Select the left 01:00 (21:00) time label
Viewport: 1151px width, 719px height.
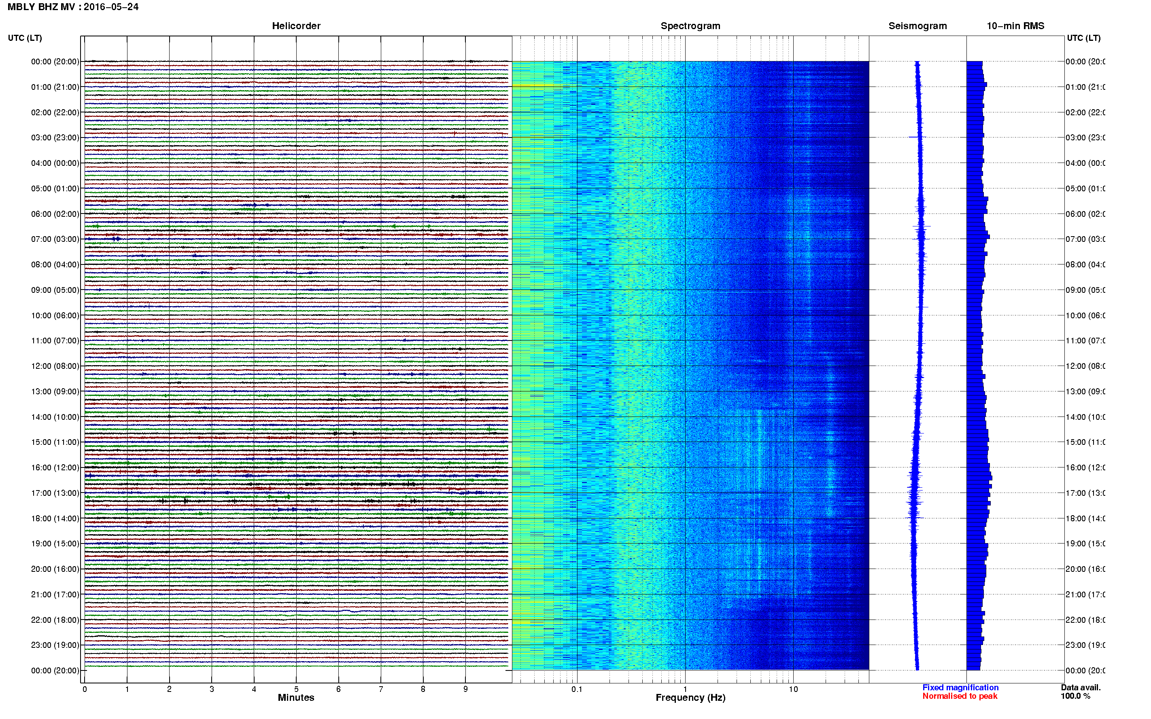tap(55, 87)
